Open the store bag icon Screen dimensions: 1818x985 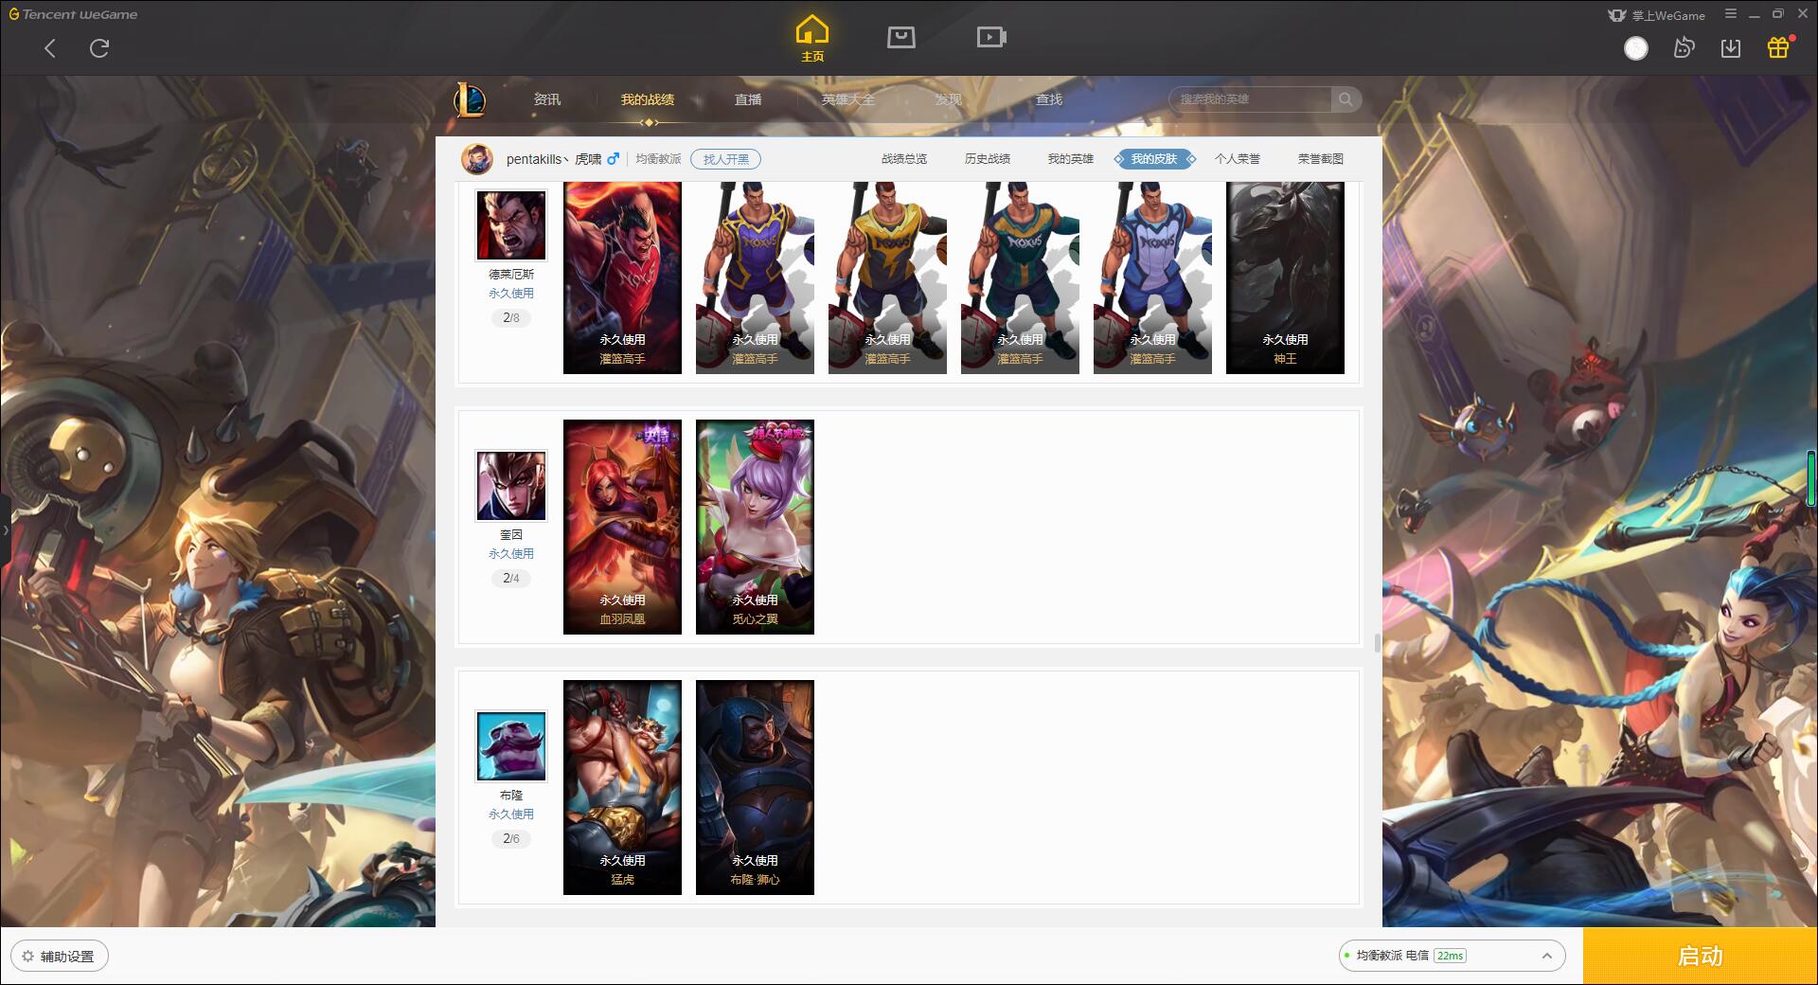[x=901, y=37]
